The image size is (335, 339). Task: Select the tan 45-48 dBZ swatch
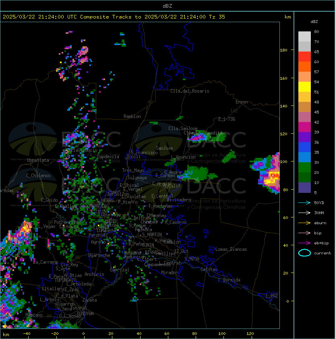304,107
